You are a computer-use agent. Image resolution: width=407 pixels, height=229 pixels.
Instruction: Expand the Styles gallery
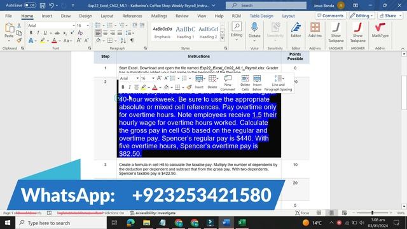(223, 38)
